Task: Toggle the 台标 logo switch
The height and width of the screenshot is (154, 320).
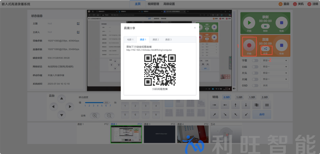Action: coord(255,67)
